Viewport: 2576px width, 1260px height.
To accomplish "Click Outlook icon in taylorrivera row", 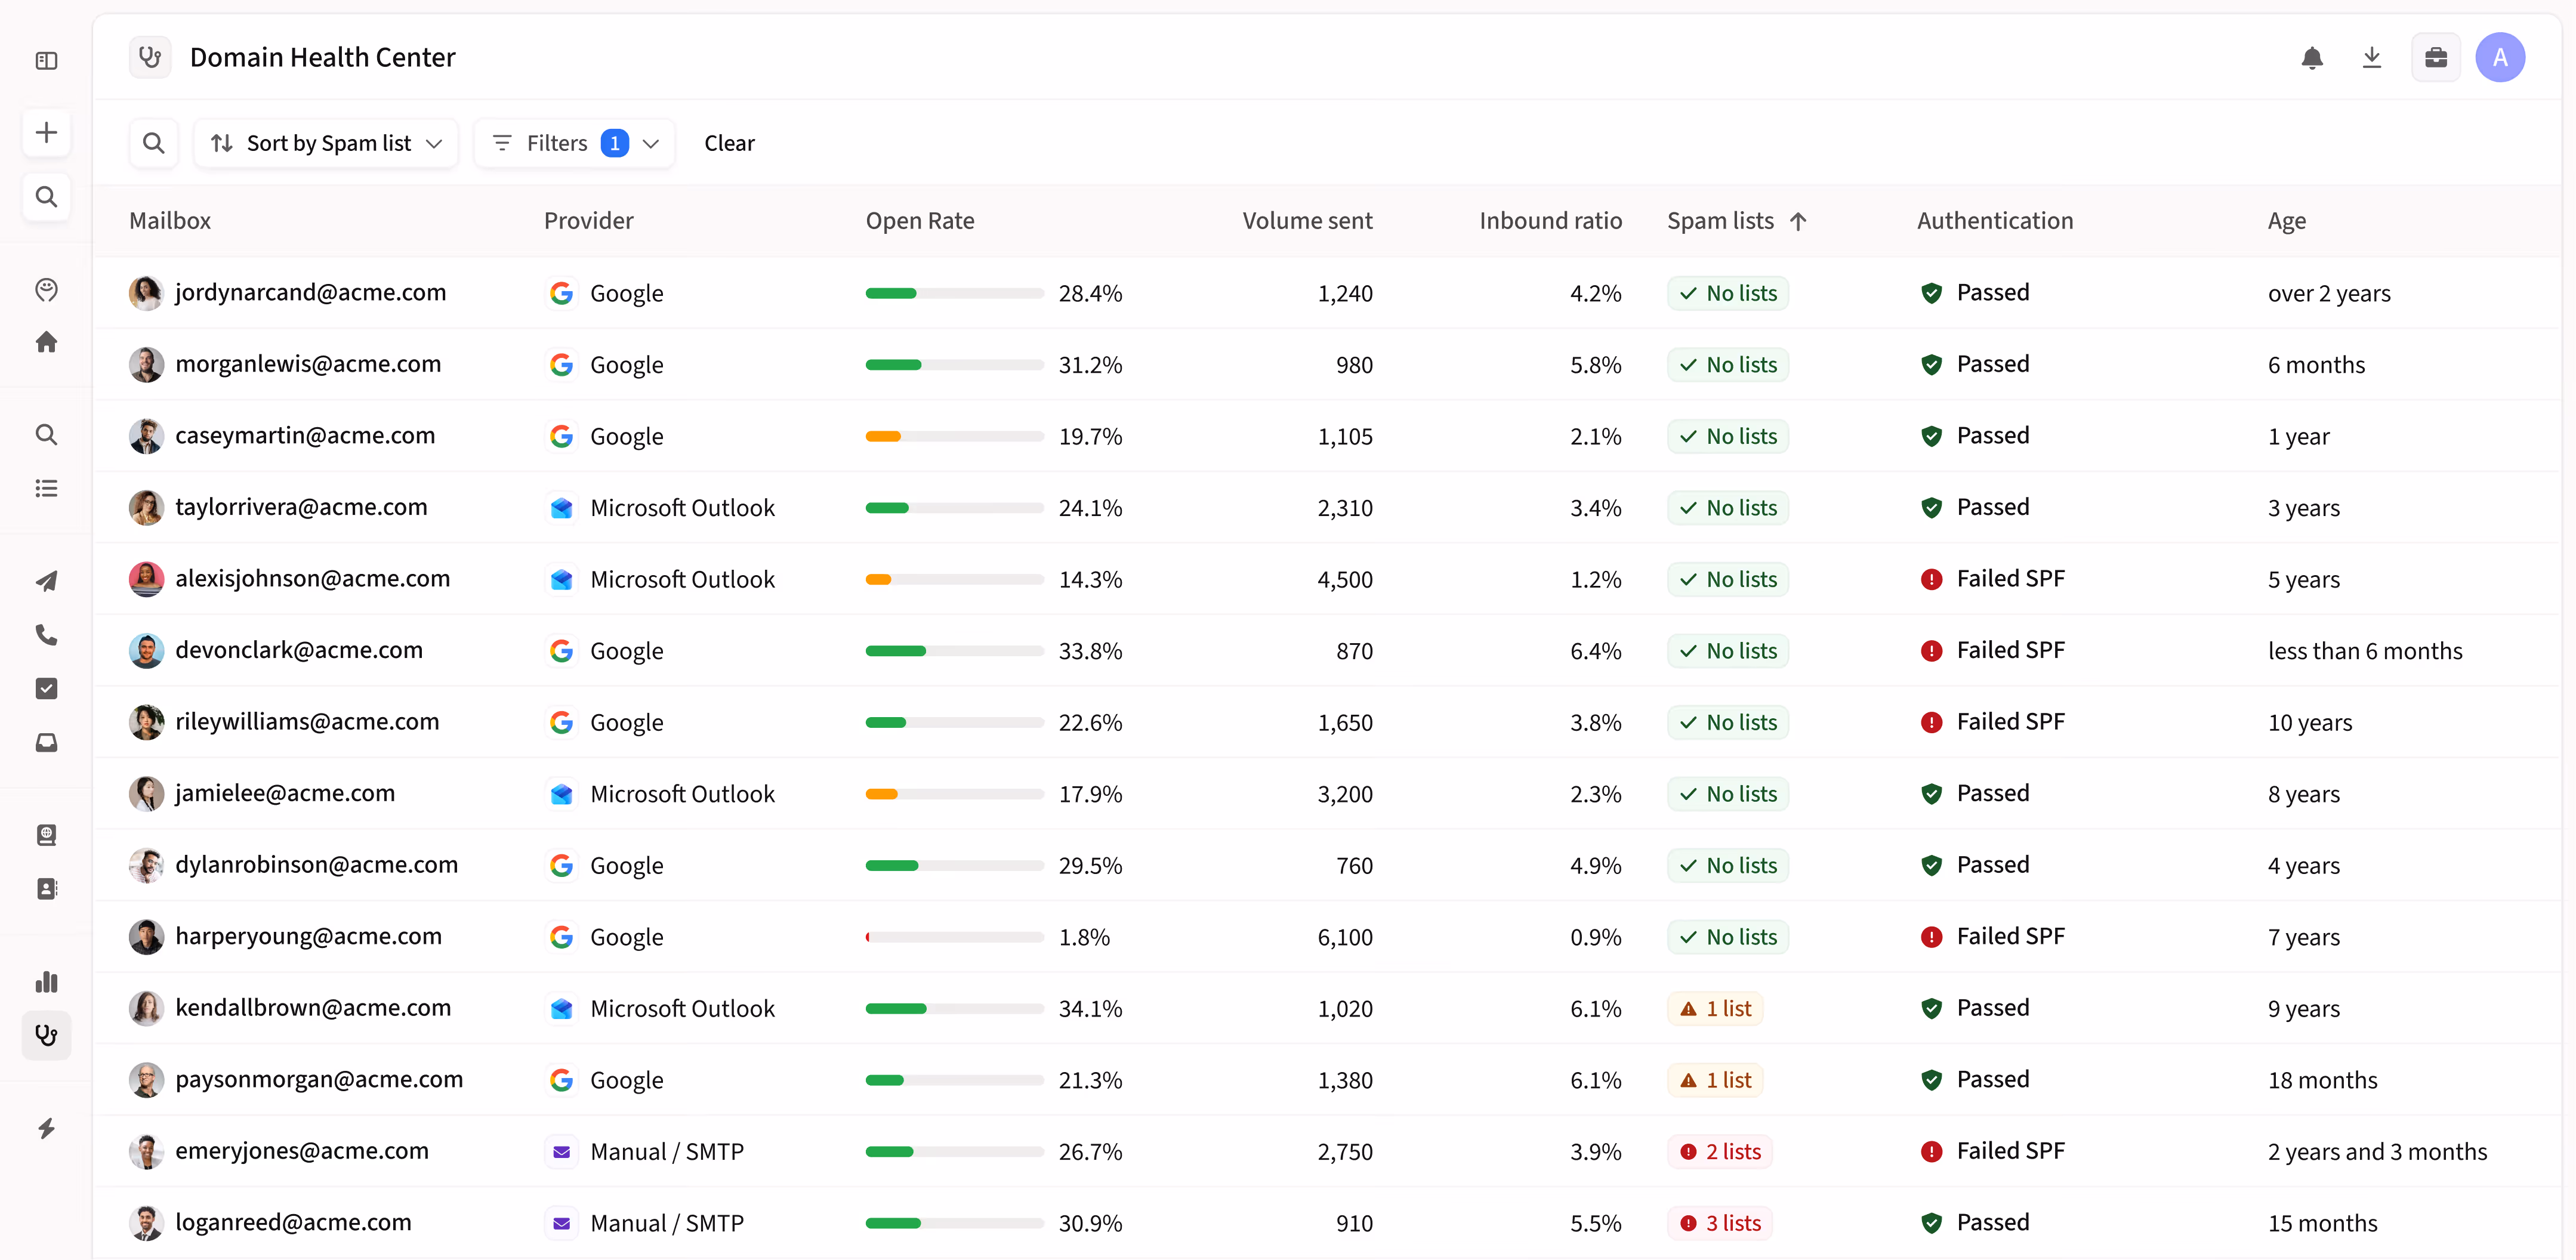I will click(x=562, y=508).
